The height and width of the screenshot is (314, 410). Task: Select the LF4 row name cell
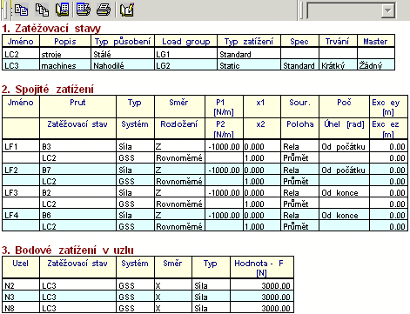(21, 215)
